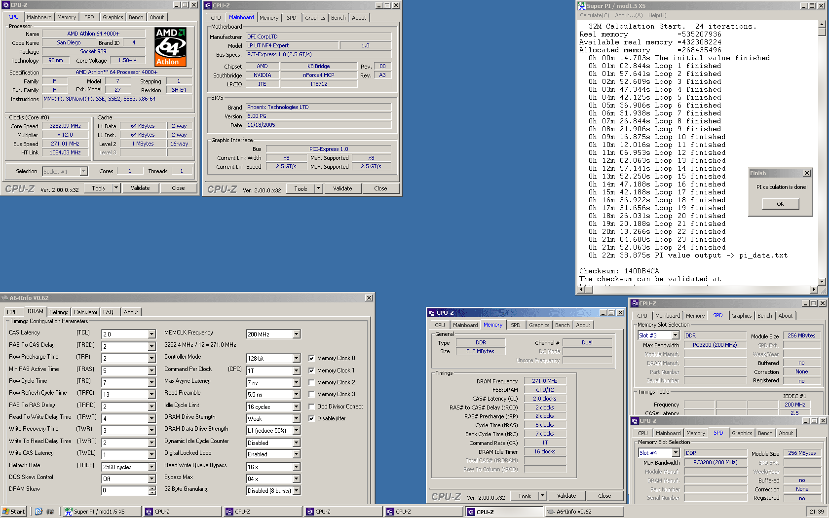Click Super PI vertical scrollbar down arrow
Screen dimensions: 829x518
coord(822,282)
